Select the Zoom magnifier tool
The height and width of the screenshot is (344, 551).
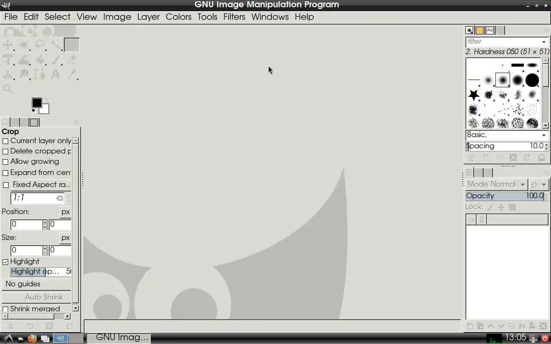(8, 89)
